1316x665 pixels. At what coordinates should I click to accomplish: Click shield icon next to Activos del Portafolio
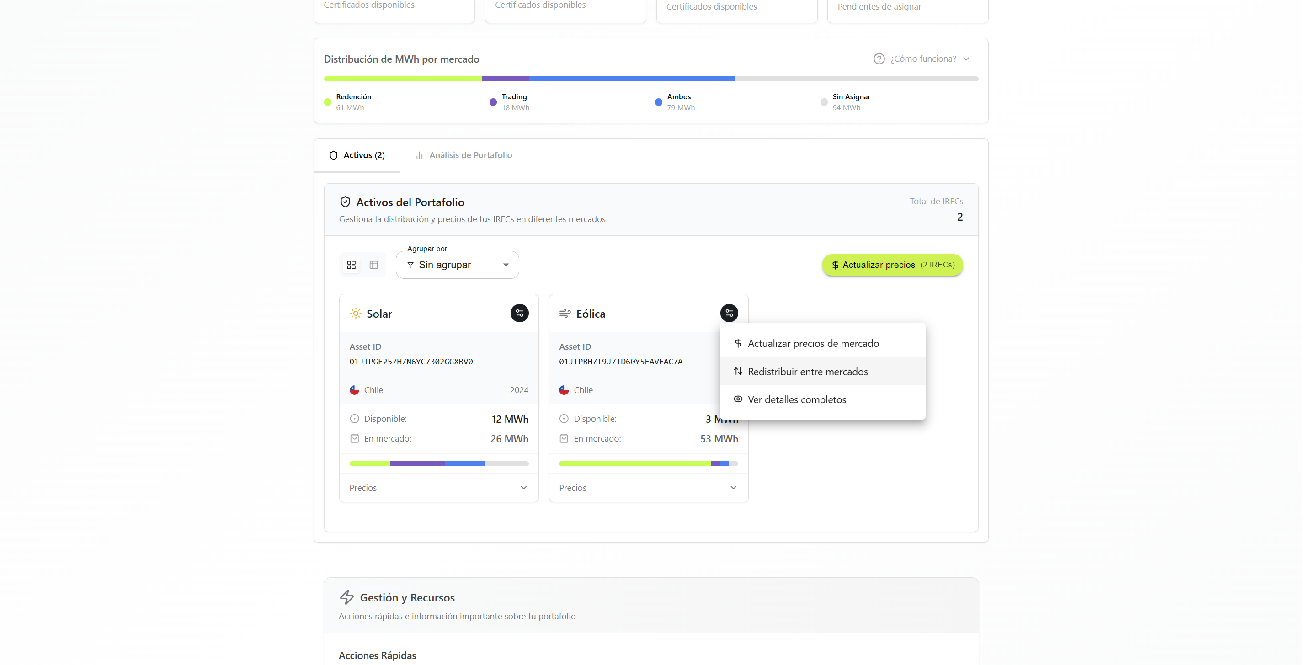point(346,202)
